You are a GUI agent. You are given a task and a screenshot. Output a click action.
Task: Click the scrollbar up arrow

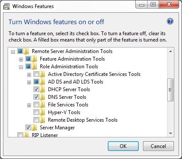pyautogui.click(x=171, y=51)
